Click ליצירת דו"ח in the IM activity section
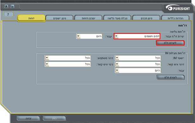This screenshot has width=195, height=123. pyautogui.click(x=171, y=77)
